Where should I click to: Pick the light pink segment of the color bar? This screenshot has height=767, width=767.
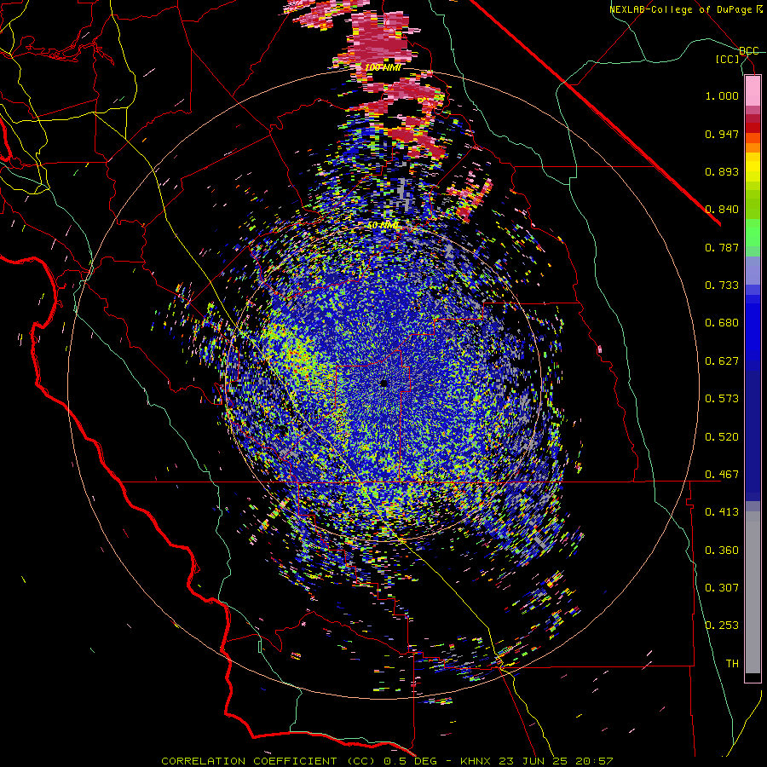(x=753, y=90)
